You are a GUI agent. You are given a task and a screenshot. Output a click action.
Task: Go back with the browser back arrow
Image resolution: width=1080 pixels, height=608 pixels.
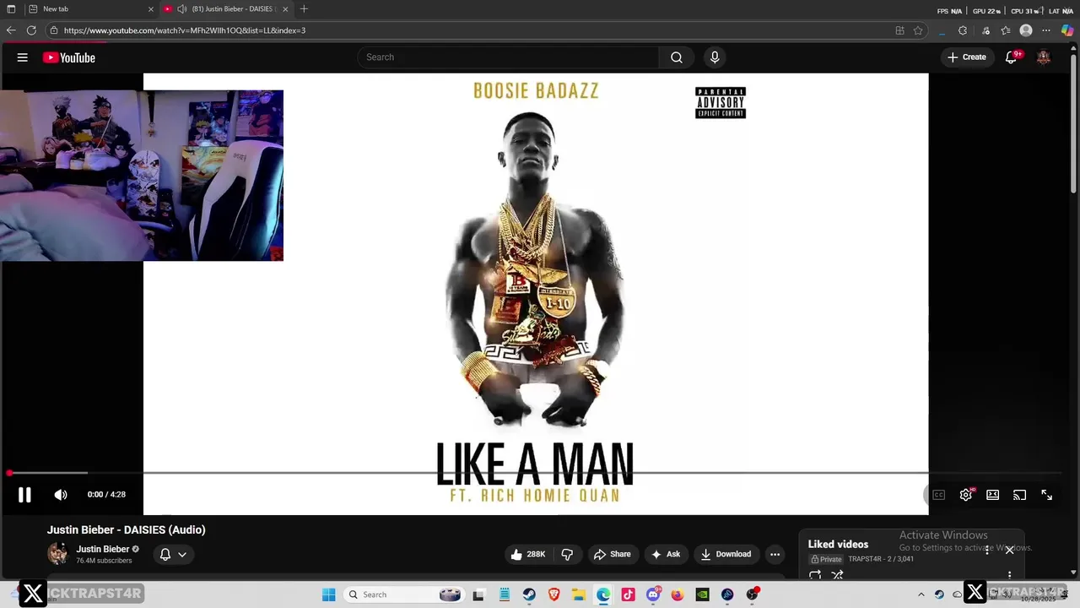tap(11, 30)
